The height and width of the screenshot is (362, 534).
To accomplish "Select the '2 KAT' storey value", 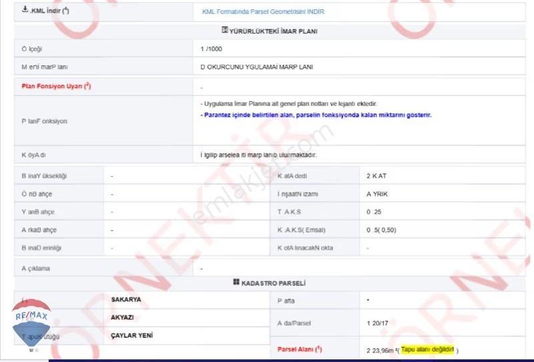I will click(376, 176).
